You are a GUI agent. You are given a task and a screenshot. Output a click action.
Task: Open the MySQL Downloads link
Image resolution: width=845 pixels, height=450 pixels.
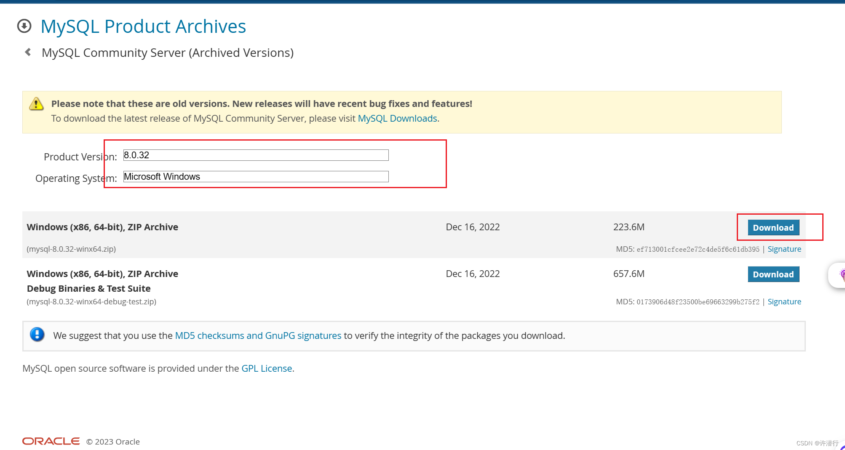[397, 118]
